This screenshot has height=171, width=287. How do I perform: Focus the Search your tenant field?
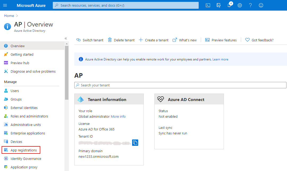[x=180, y=85]
